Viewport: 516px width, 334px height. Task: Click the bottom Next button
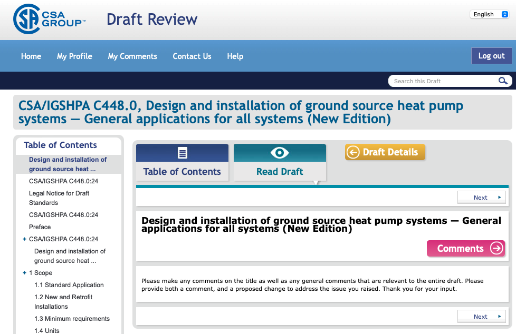pyautogui.click(x=482, y=317)
